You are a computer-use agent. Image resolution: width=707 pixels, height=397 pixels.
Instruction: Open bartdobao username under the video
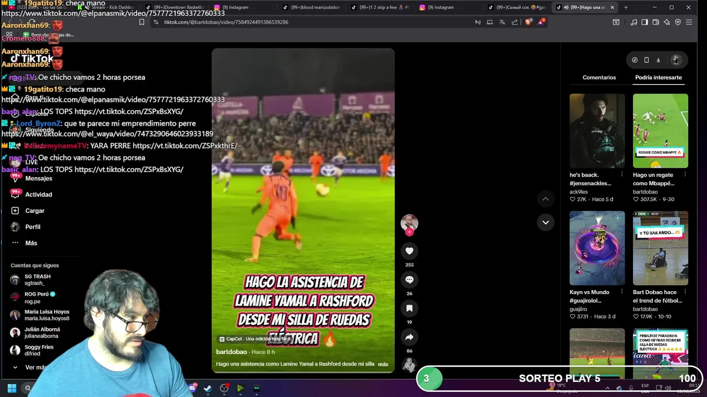(x=231, y=352)
